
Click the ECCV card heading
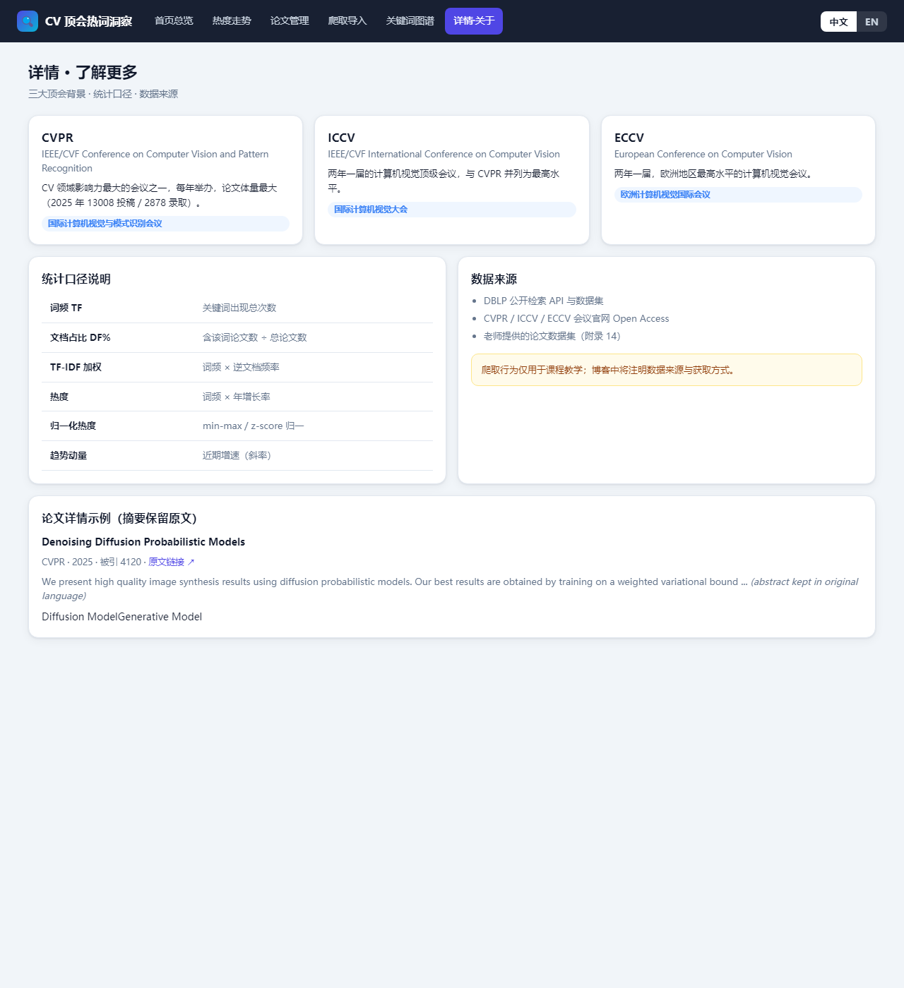629,138
